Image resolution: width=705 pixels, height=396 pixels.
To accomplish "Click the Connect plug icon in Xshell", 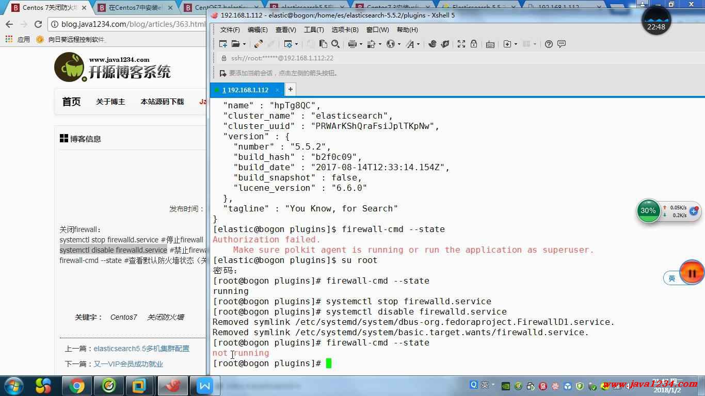I will tap(259, 44).
